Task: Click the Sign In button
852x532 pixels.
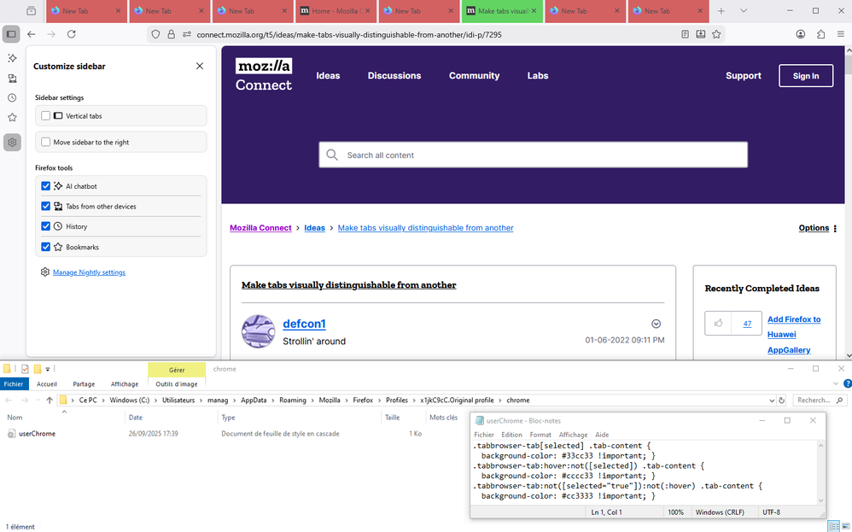Action: [x=806, y=75]
